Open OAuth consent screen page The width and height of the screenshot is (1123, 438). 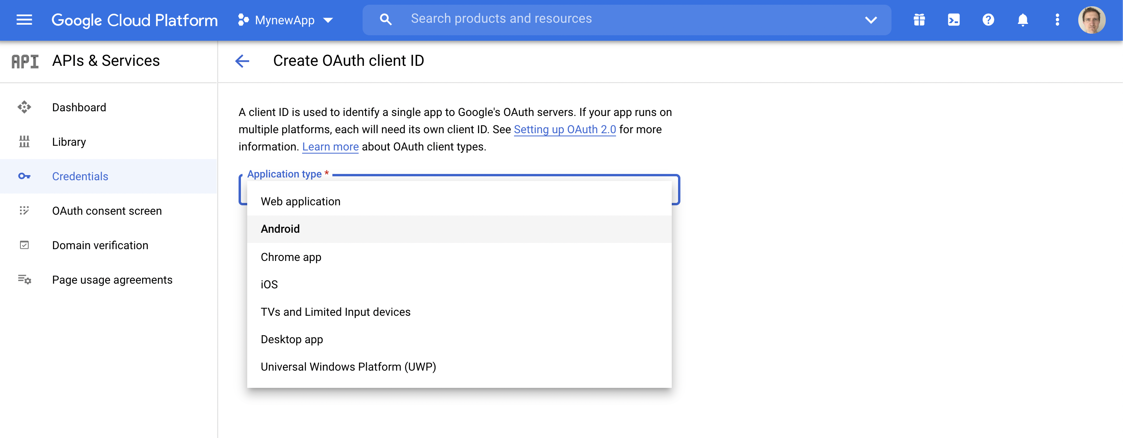click(x=109, y=211)
